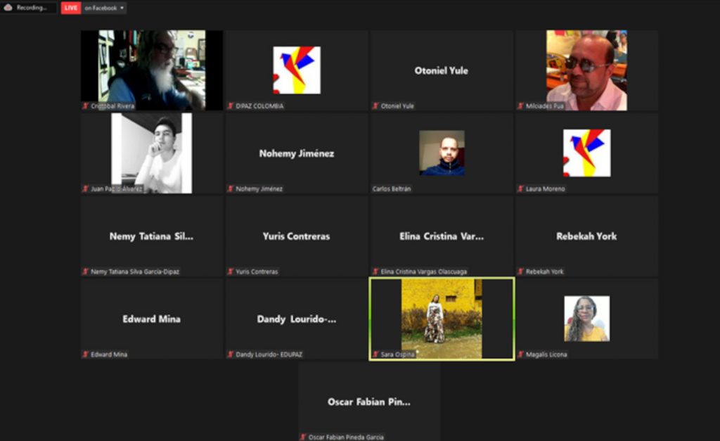This screenshot has width=720, height=441.
Task: Click muted mic icon beside Milciades Pua
Action: click(520, 106)
